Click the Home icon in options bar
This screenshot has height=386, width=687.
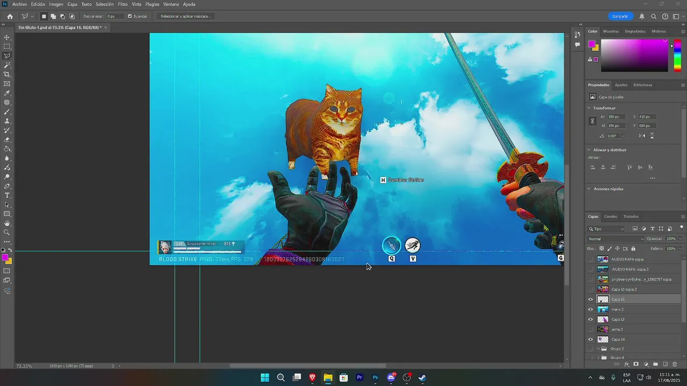(10, 16)
